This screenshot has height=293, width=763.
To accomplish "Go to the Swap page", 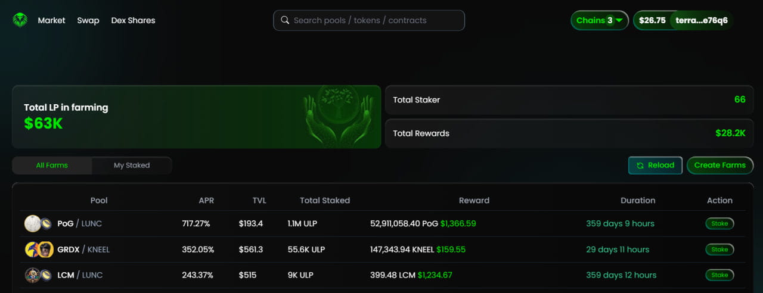I will 88,20.
